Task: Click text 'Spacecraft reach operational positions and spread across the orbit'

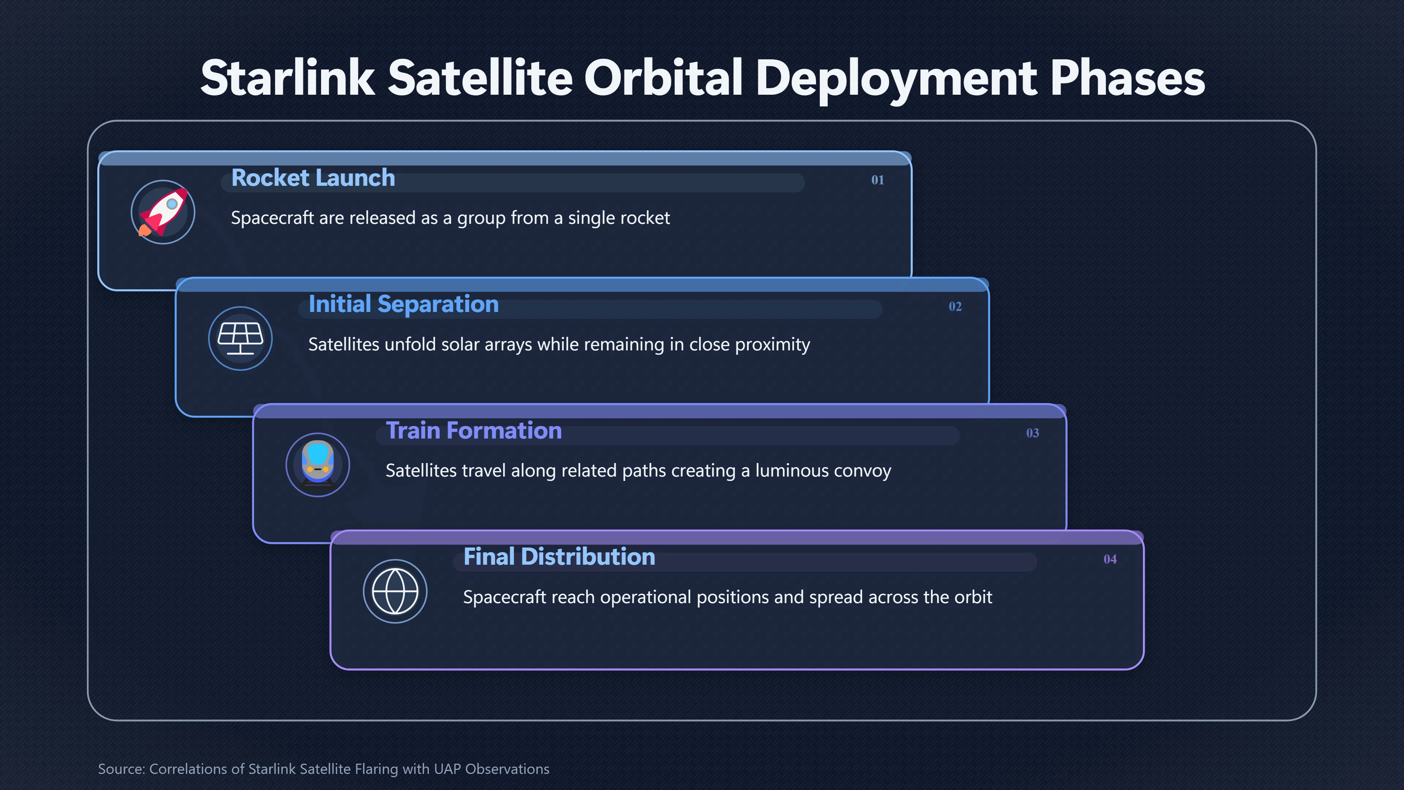Action: pos(728,598)
